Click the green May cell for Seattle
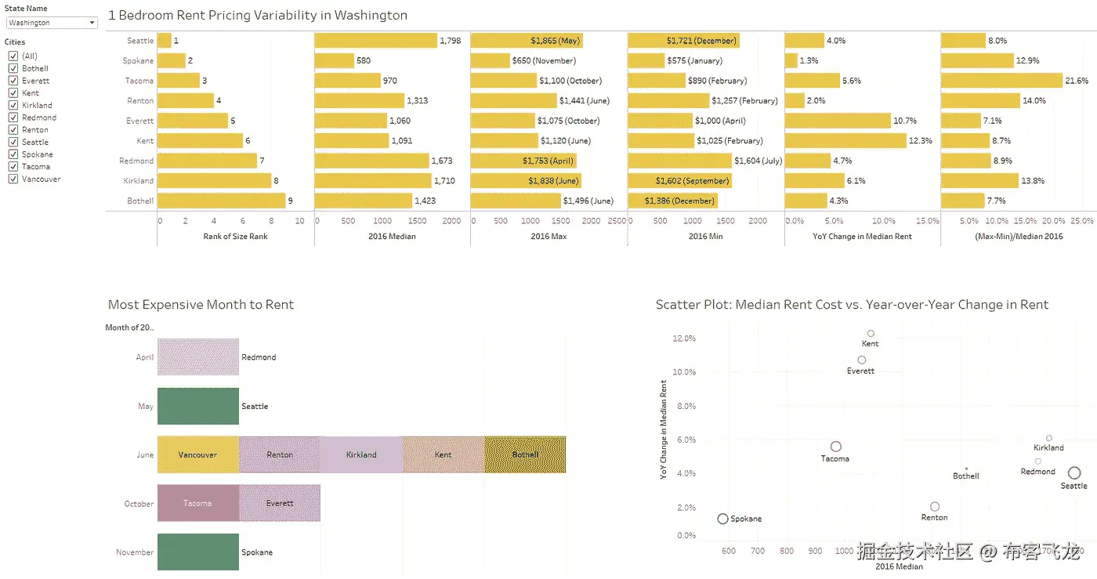 coord(197,406)
